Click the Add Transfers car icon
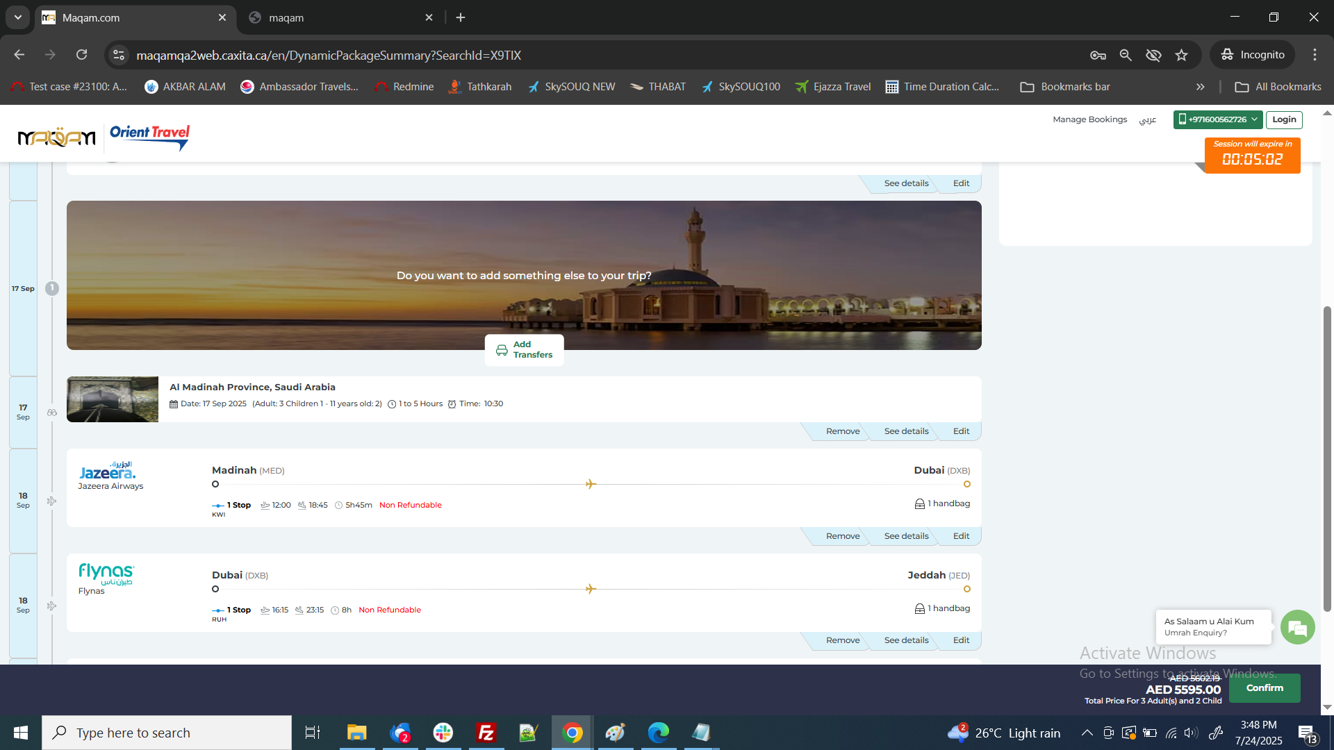Image resolution: width=1334 pixels, height=750 pixels. tap(502, 350)
